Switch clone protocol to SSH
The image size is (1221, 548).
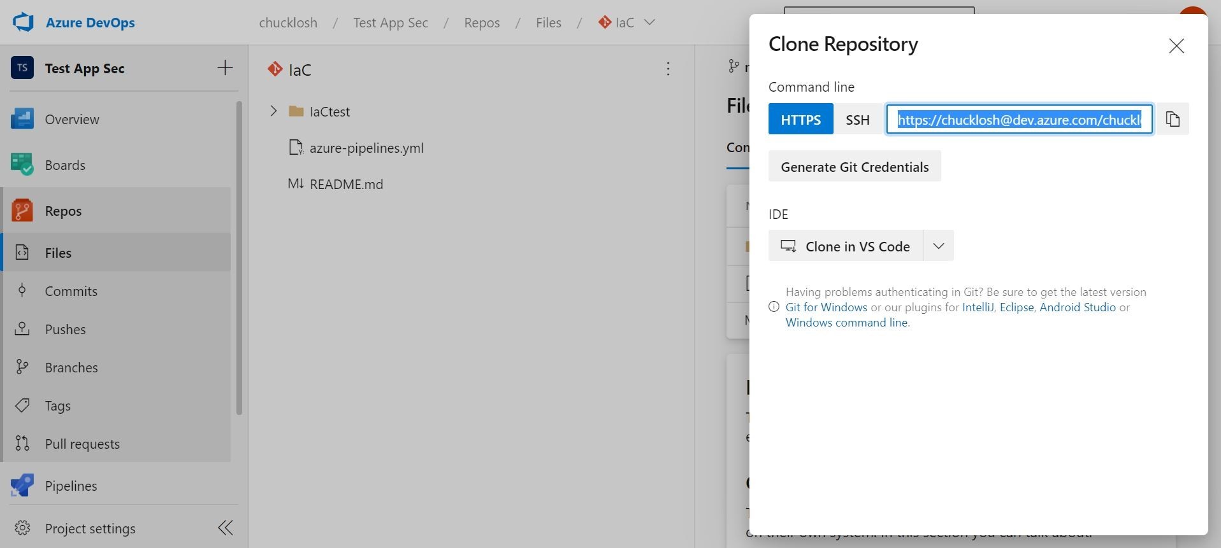click(857, 119)
